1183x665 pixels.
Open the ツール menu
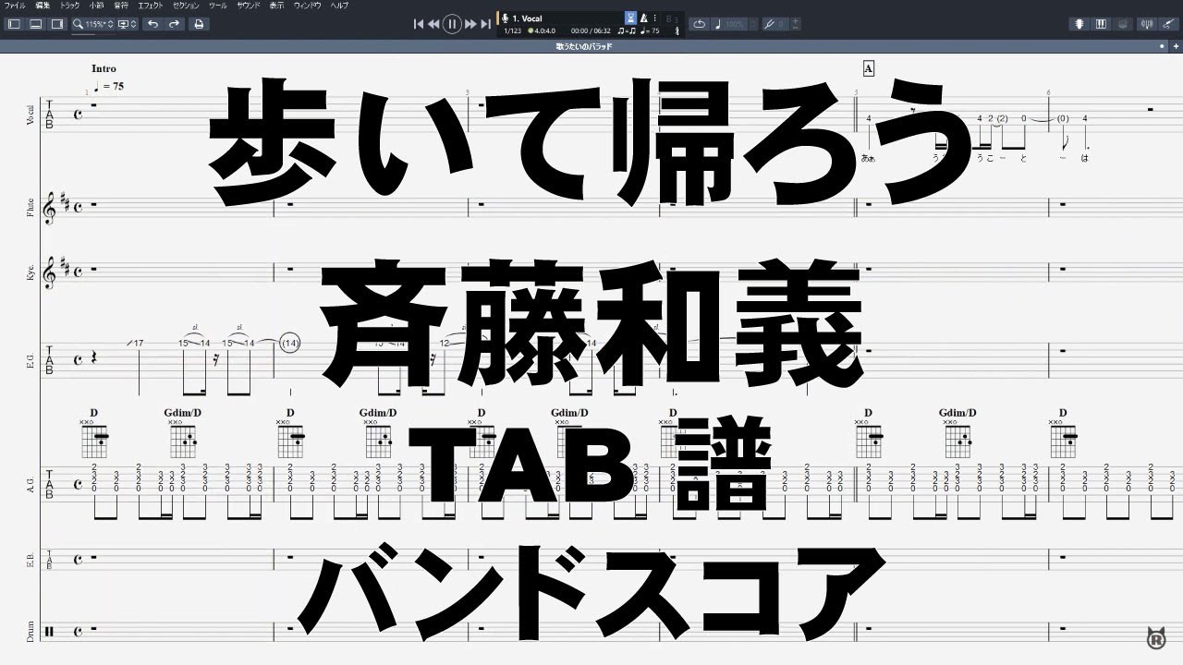218,6
